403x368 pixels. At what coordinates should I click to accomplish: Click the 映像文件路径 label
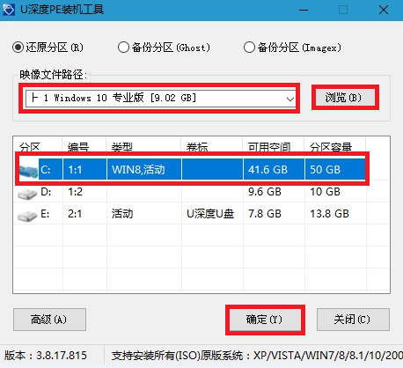[54, 75]
